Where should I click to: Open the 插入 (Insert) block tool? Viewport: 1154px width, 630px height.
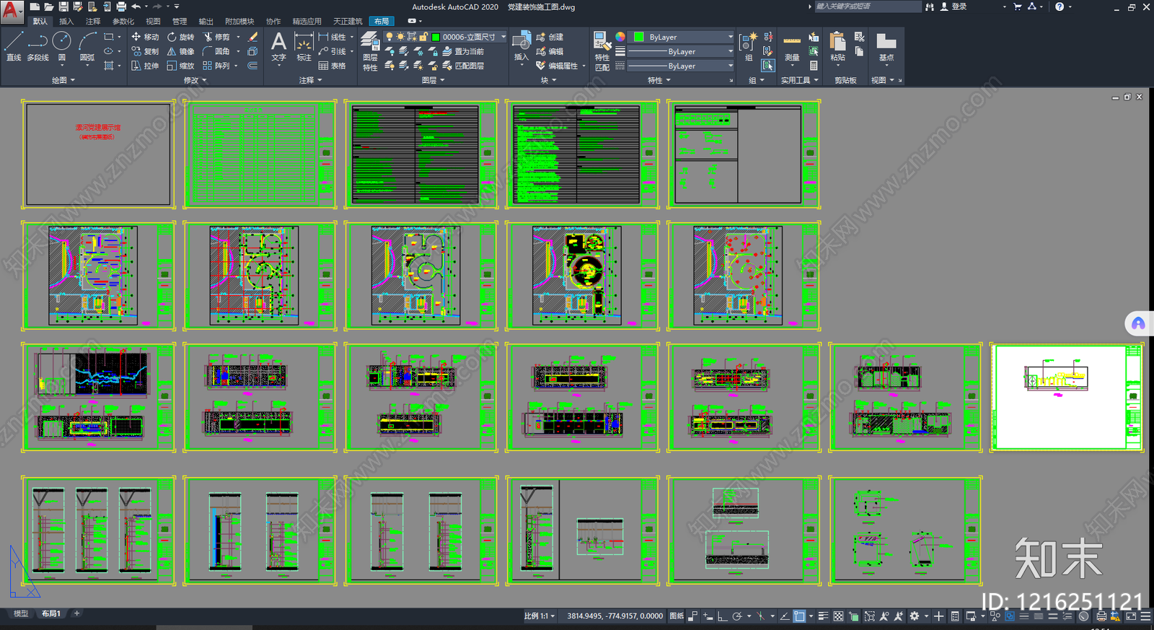click(521, 46)
